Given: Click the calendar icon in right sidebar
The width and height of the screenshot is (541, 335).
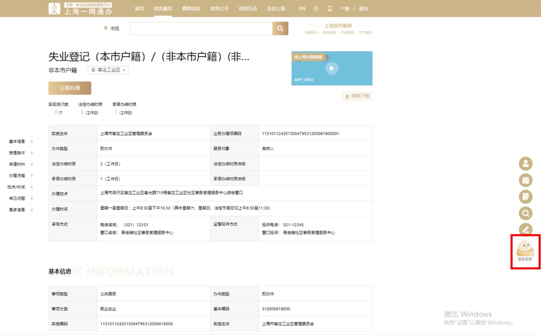Looking at the screenshot, I should coord(525,180).
